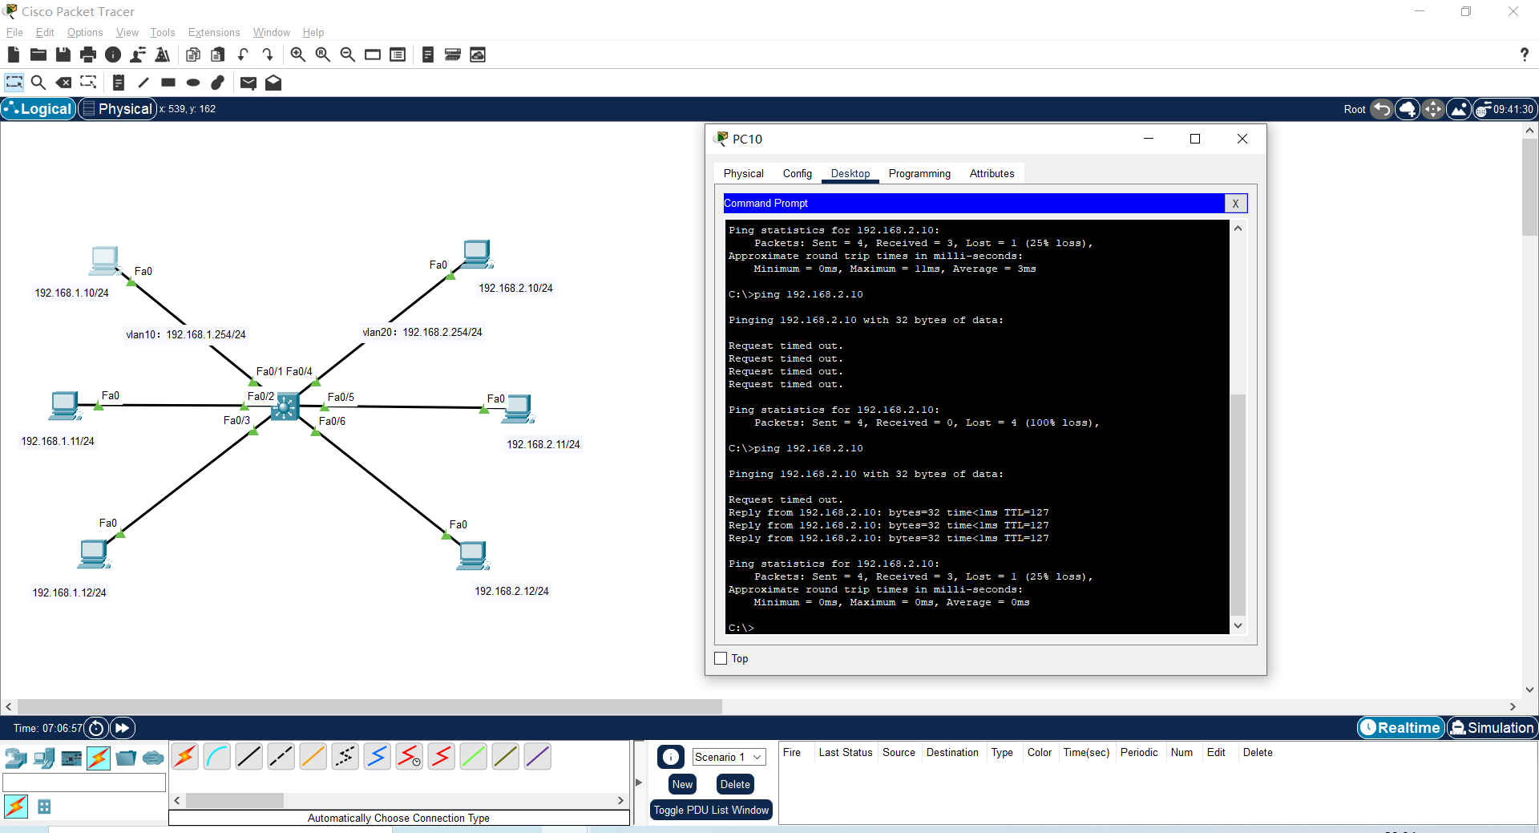This screenshot has height=833, width=1539.
Task: Click the Fast Forward Time button
Action: click(122, 728)
